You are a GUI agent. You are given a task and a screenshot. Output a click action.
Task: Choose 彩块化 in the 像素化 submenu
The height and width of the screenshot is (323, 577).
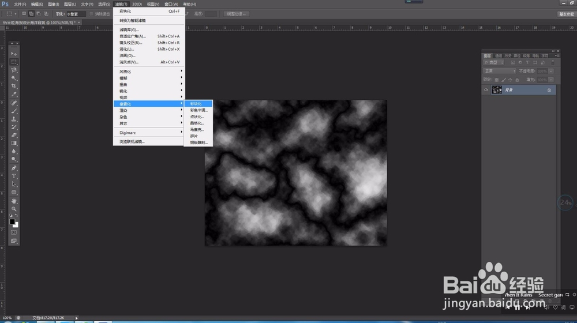[x=198, y=104]
